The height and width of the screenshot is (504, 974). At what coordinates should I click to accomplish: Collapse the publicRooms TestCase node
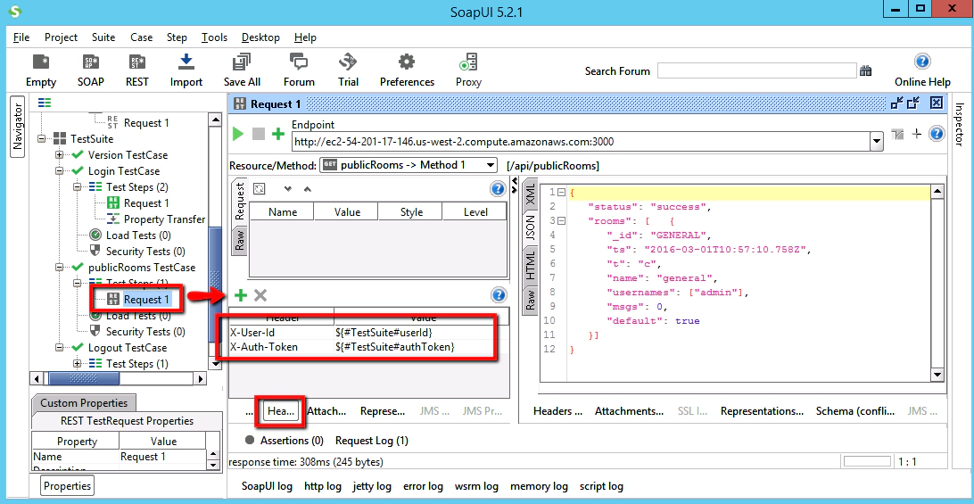click(60, 268)
